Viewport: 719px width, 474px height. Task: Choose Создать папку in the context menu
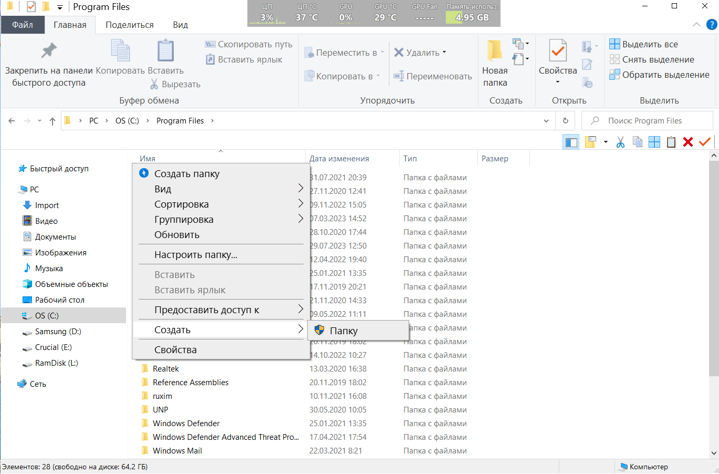(221, 173)
